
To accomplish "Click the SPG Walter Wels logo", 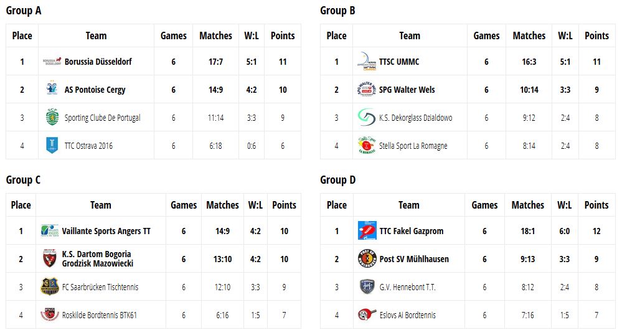I will pyautogui.click(x=366, y=90).
